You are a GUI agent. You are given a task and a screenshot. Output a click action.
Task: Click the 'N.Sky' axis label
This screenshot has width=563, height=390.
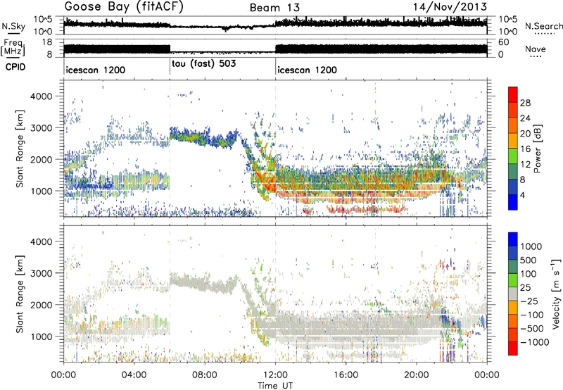point(13,26)
